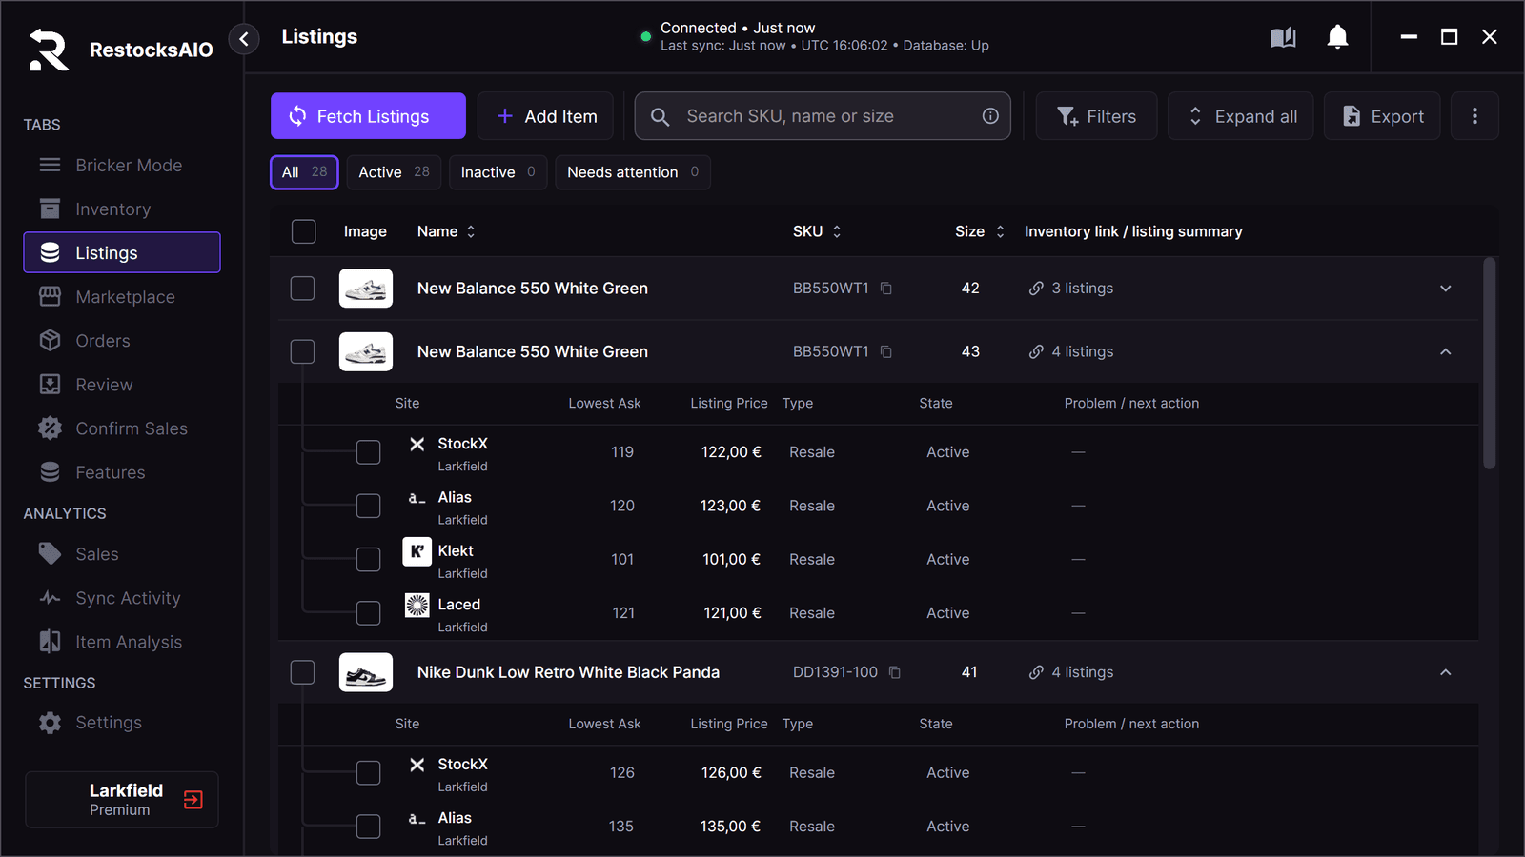
Task: Click the RestocksAIO logo
Action: pos(49,50)
